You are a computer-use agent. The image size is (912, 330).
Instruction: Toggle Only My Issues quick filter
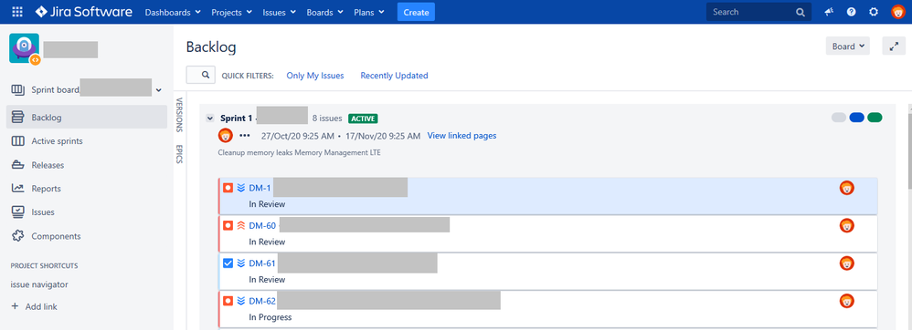(315, 76)
